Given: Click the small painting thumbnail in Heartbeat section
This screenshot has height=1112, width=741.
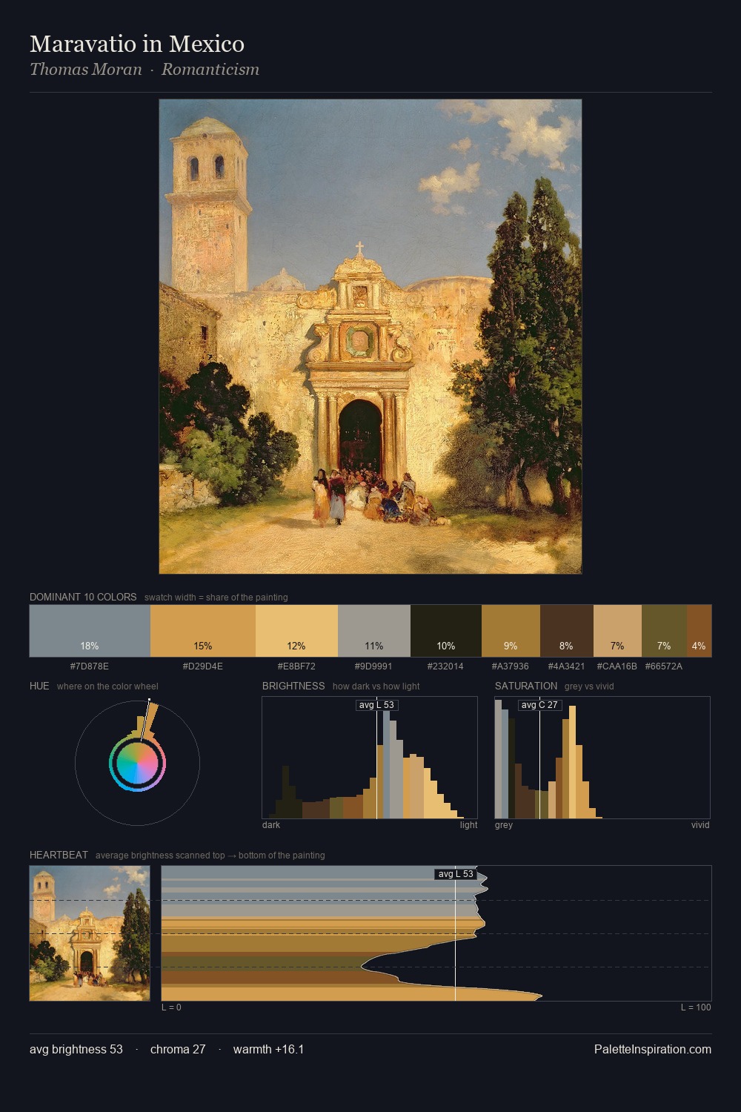Looking at the screenshot, I should pyautogui.click(x=90, y=933).
